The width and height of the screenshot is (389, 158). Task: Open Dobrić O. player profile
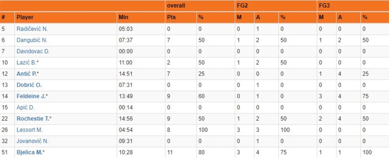(x=29, y=85)
